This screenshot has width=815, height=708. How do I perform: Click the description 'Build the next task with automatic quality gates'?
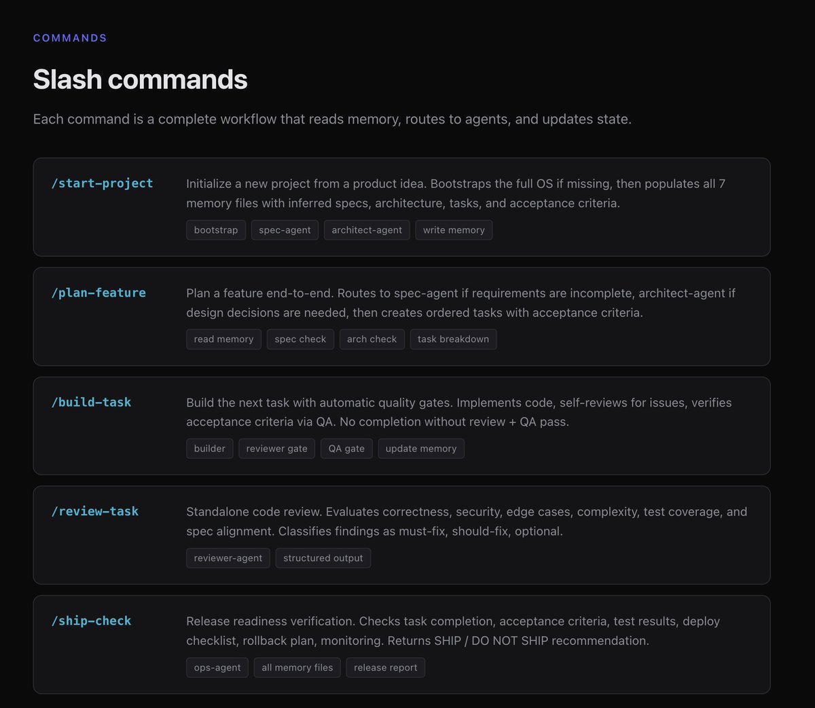click(x=459, y=412)
